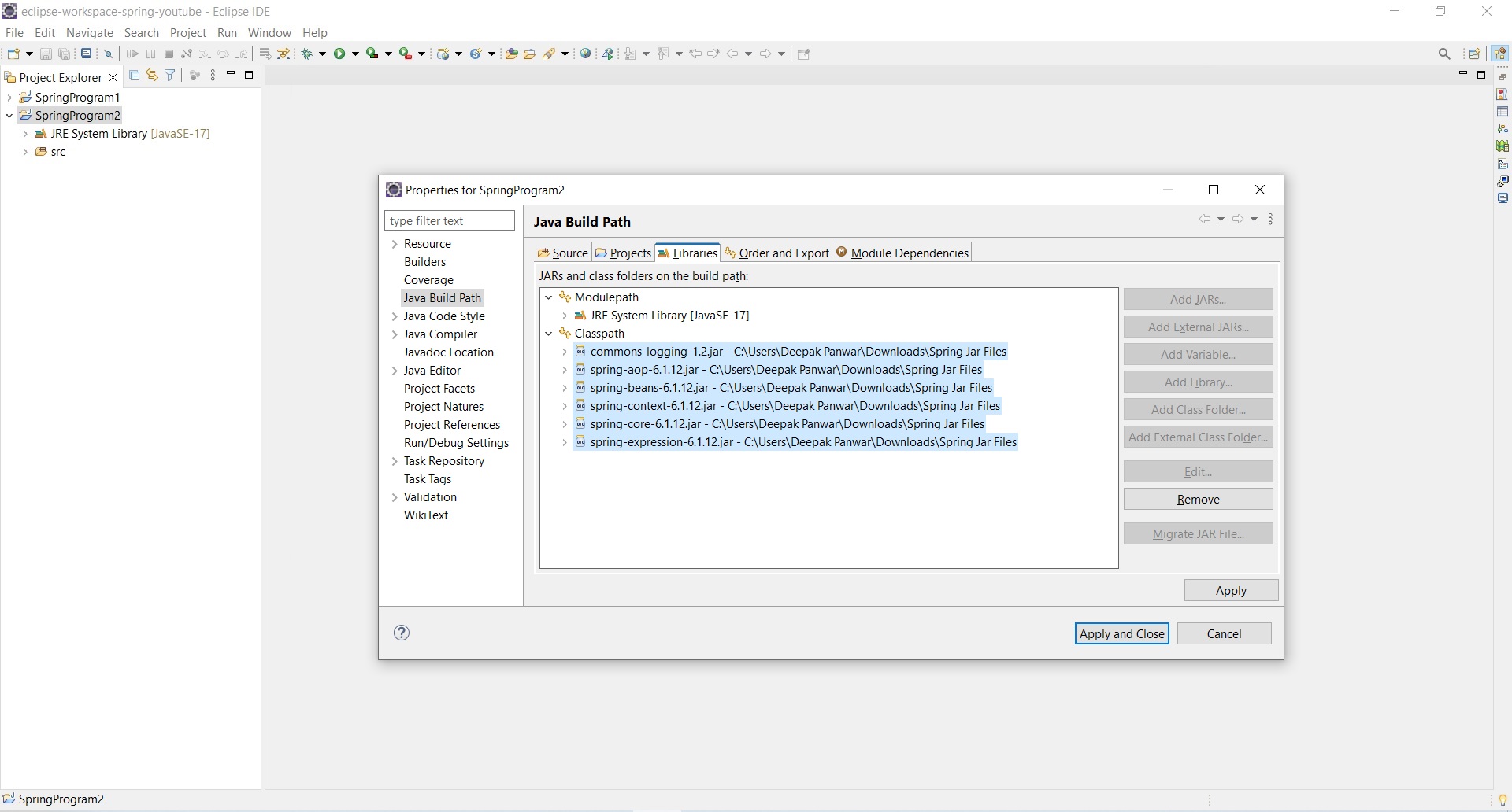The width and height of the screenshot is (1512, 812).
Task: Click the green Run icon
Action: [x=340, y=54]
